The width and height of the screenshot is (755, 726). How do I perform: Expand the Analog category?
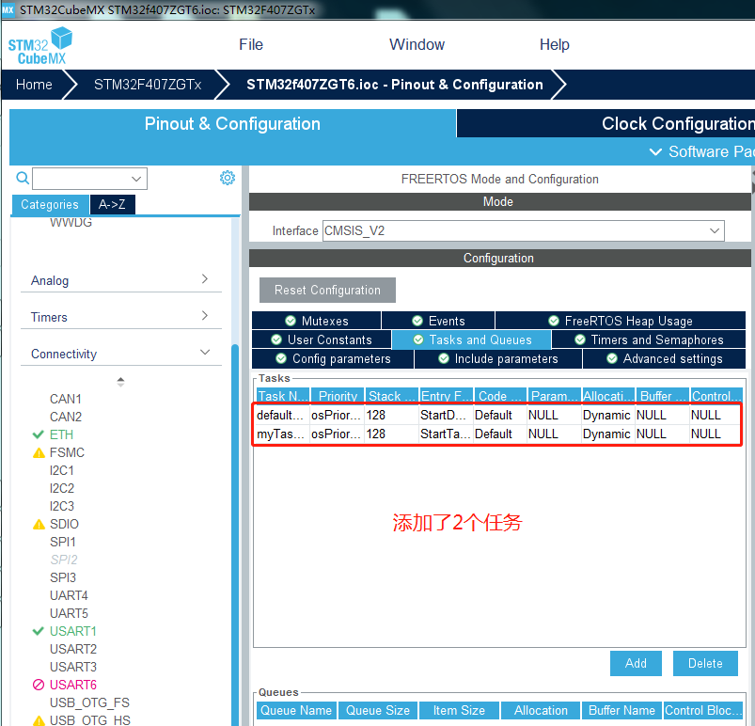pyautogui.click(x=121, y=280)
